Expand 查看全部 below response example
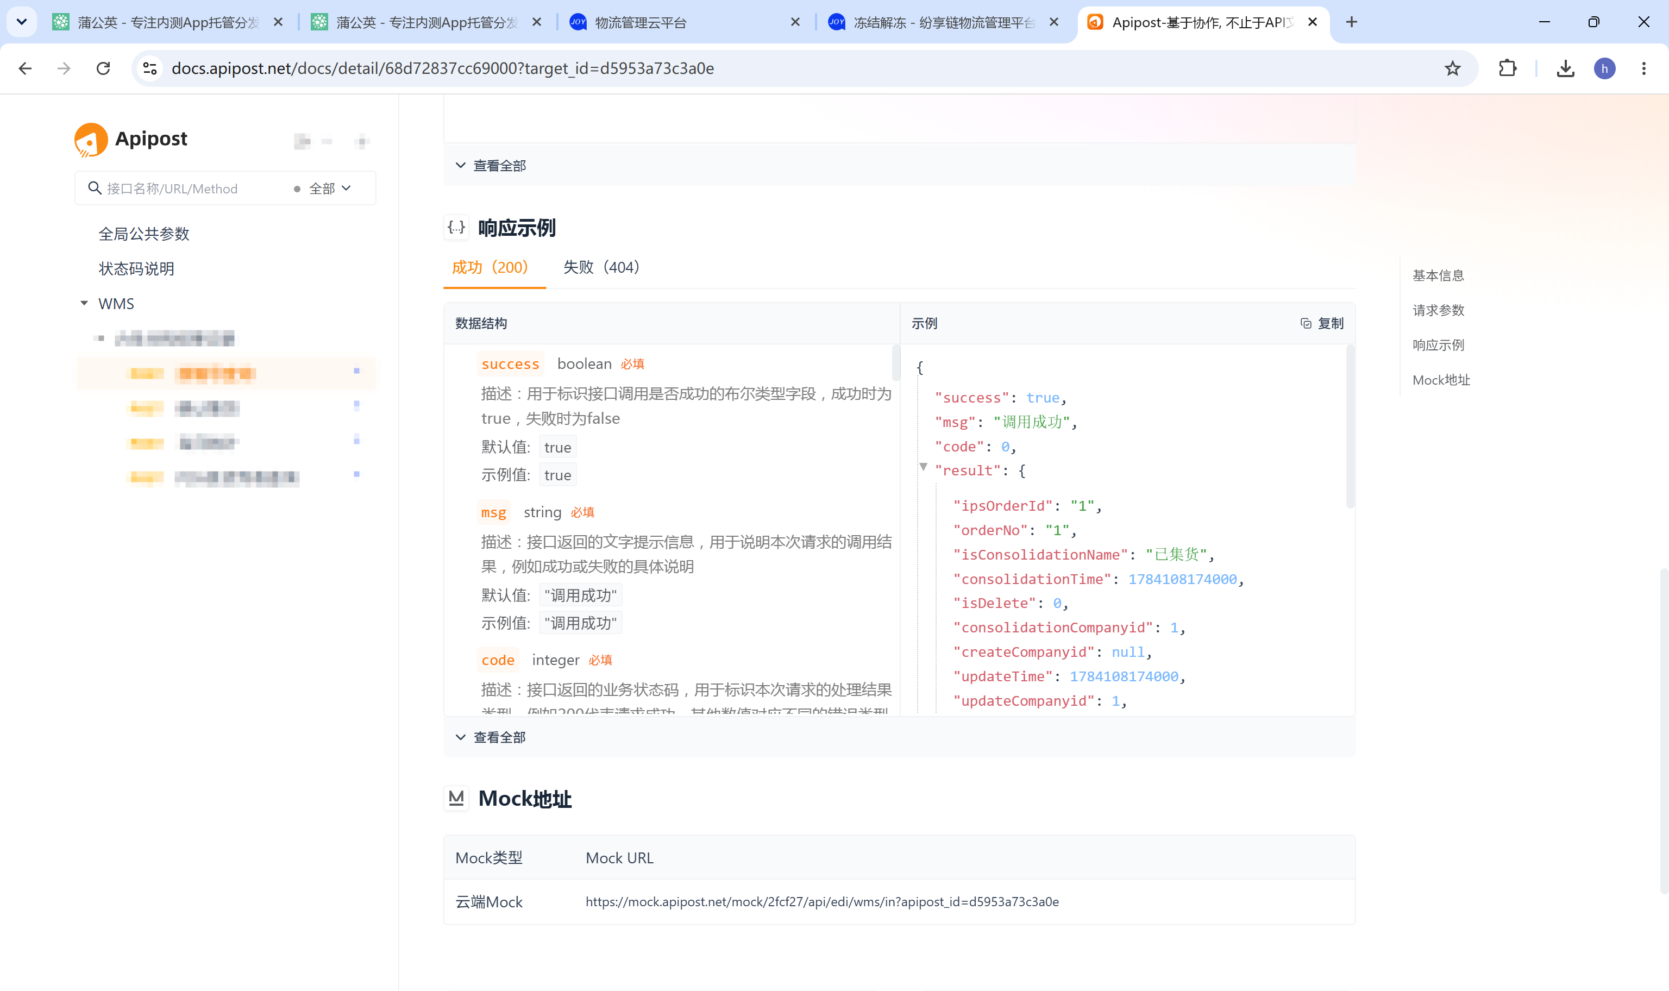 [x=491, y=737]
